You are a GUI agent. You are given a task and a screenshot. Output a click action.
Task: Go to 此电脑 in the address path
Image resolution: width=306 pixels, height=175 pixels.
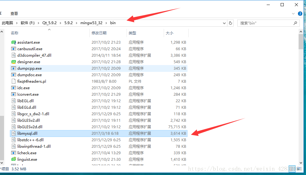(x=7, y=23)
